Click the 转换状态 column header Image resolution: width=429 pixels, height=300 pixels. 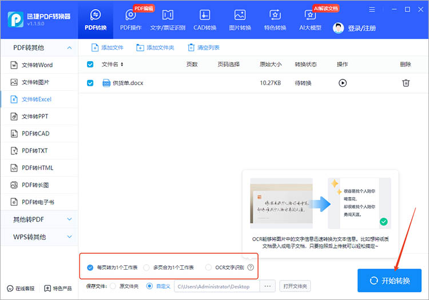pyautogui.click(x=305, y=64)
